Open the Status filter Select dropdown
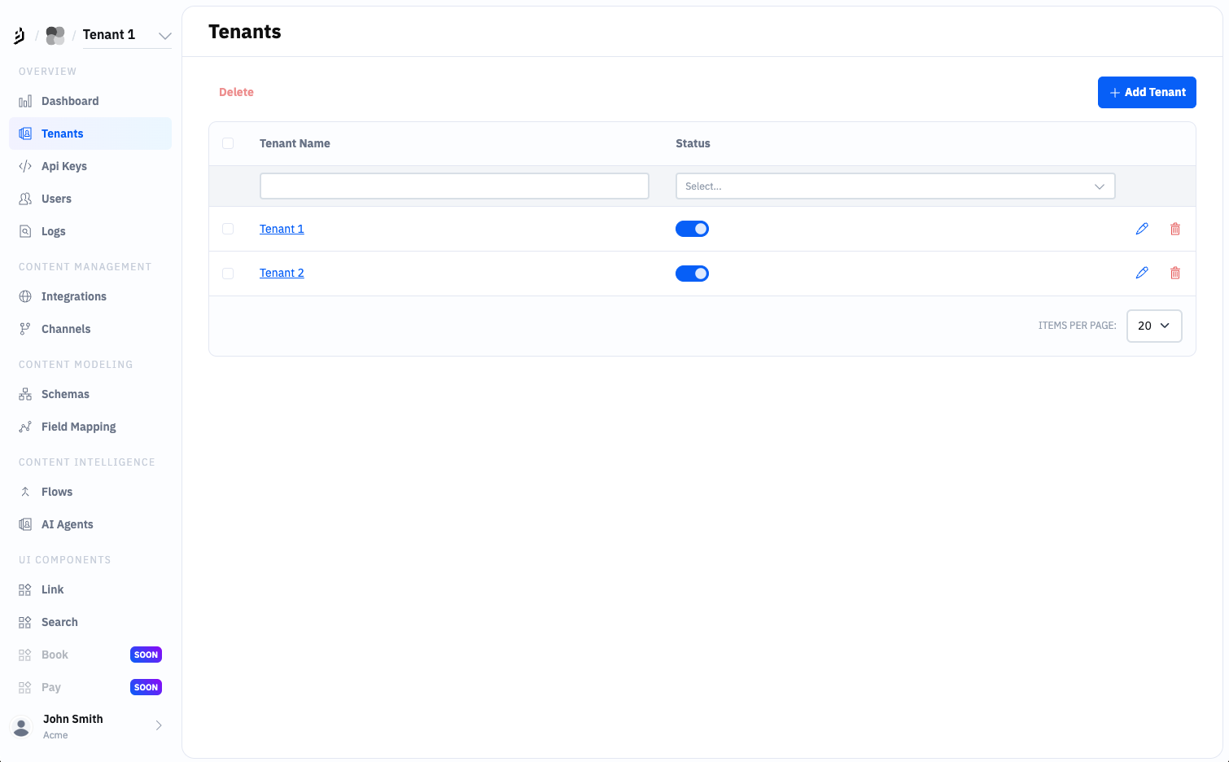This screenshot has height=762, width=1229. (x=894, y=186)
